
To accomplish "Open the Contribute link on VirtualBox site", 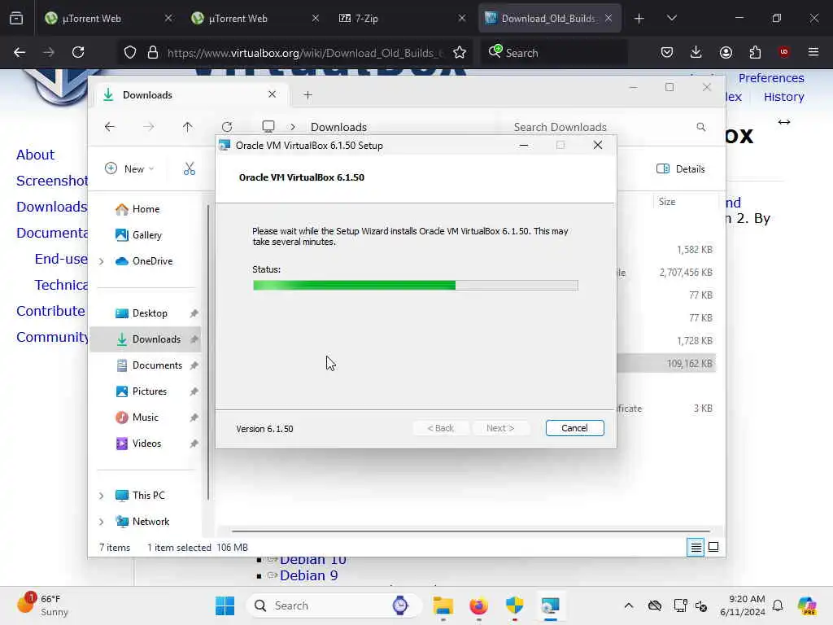I will pyautogui.click(x=50, y=311).
